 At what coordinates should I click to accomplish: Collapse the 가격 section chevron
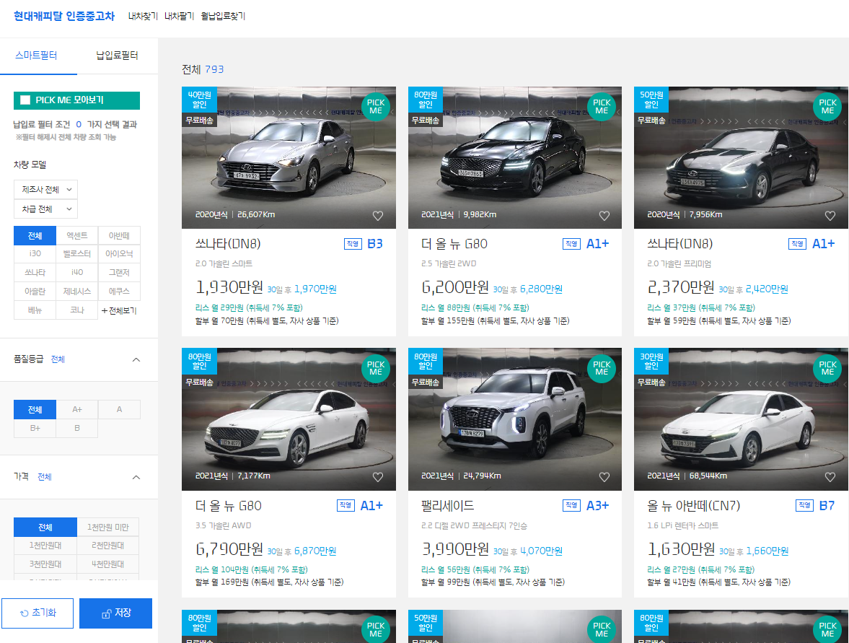136,477
